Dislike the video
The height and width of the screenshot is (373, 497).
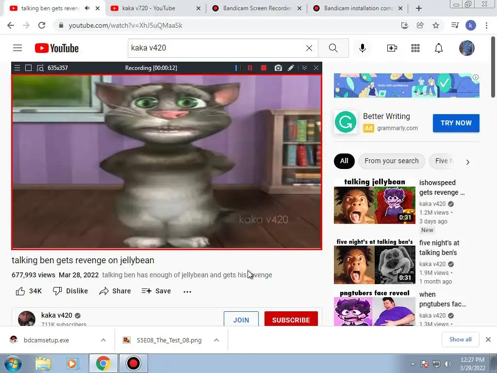point(70,291)
